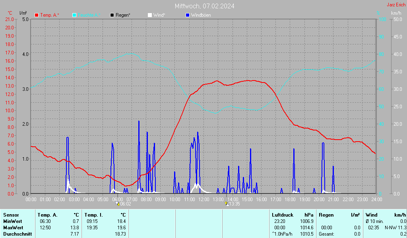
Task: Click the '06:30' minimum temperature time
Action: coord(45,221)
